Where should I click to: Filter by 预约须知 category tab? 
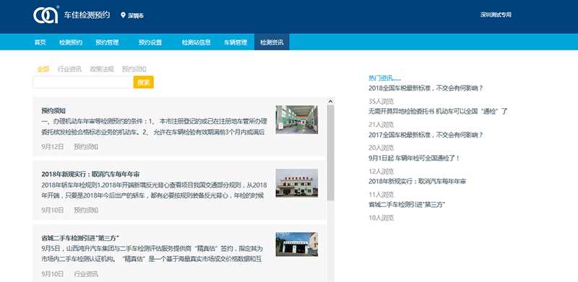coord(134,69)
